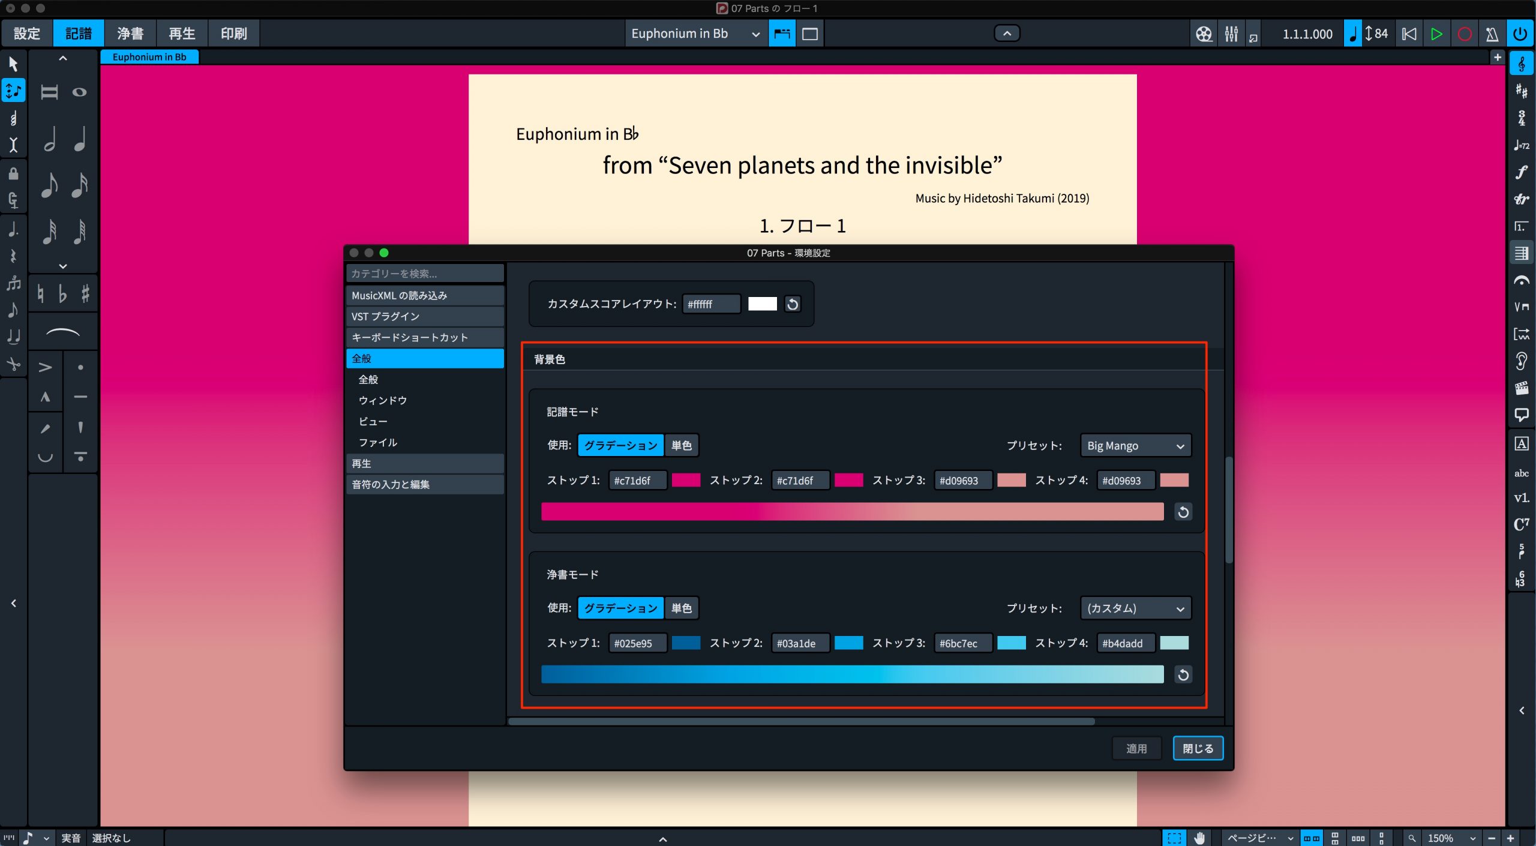Open the Big Mango preset dropdown
This screenshot has height=846, width=1536.
[1135, 446]
